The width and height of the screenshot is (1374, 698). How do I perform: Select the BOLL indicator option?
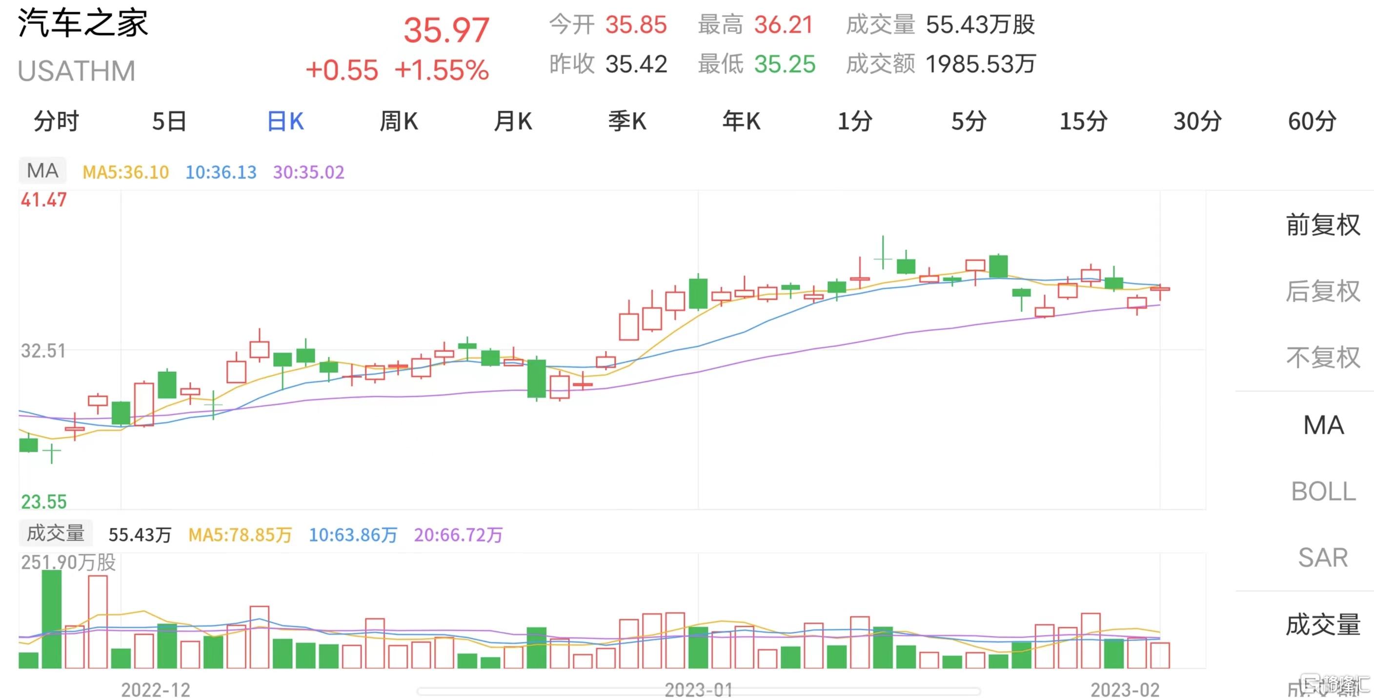pos(1323,491)
